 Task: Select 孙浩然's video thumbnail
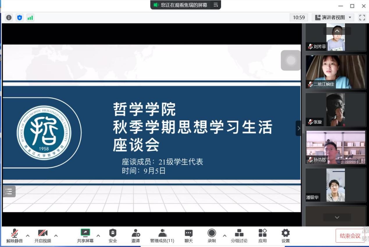[336, 147]
